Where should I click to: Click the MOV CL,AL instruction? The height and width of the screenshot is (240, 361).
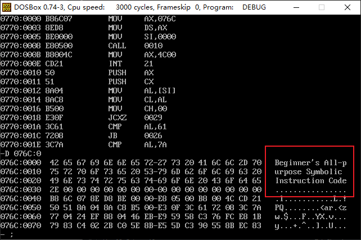84,99
